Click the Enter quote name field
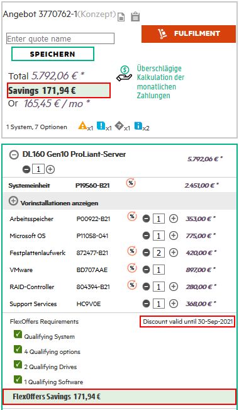 60,38
